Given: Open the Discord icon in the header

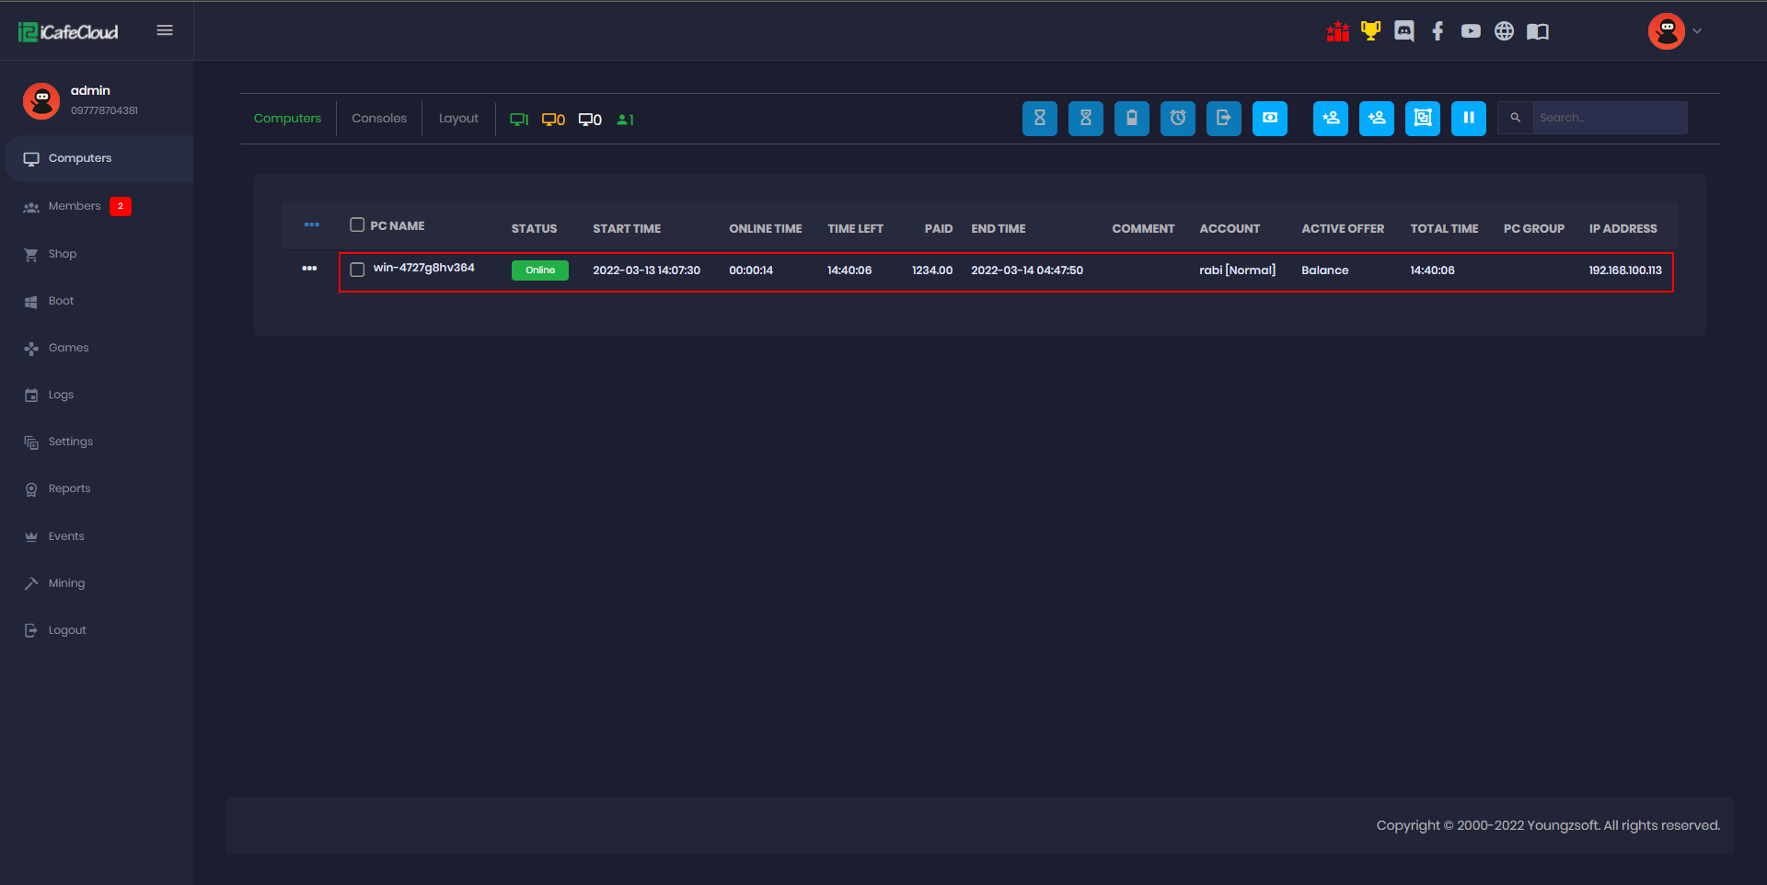Looking at the screenshot, I should tap(1403, 31).
